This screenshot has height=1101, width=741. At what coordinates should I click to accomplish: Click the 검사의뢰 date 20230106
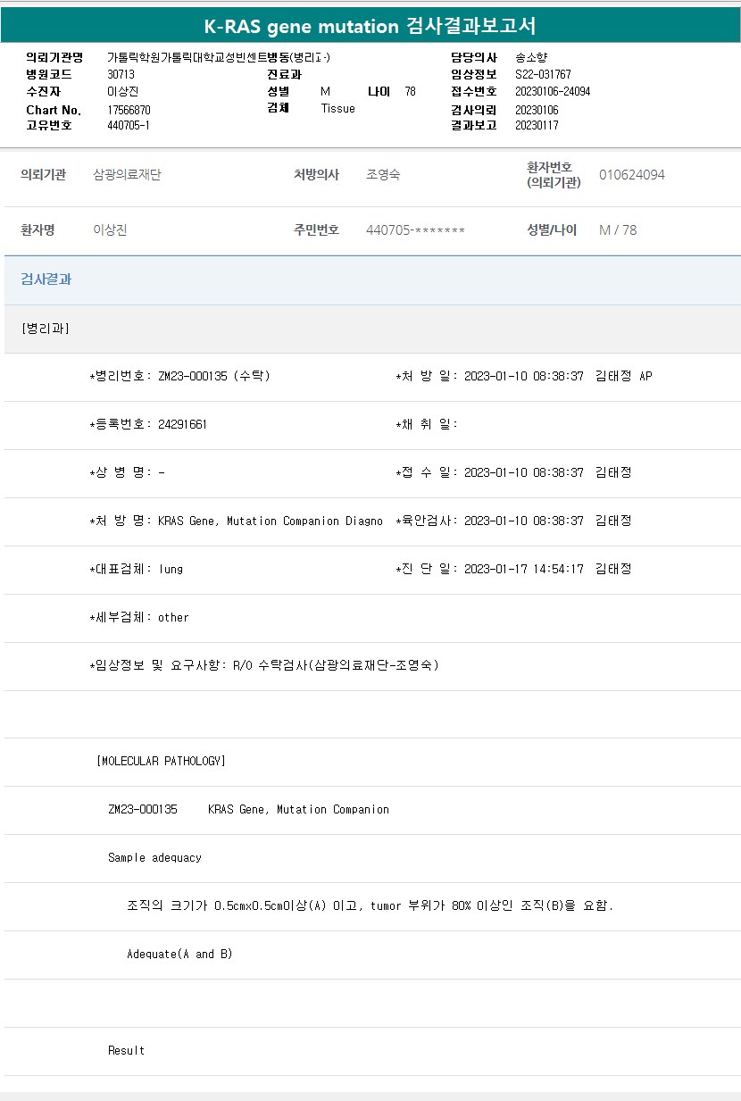tap(537, 110)
